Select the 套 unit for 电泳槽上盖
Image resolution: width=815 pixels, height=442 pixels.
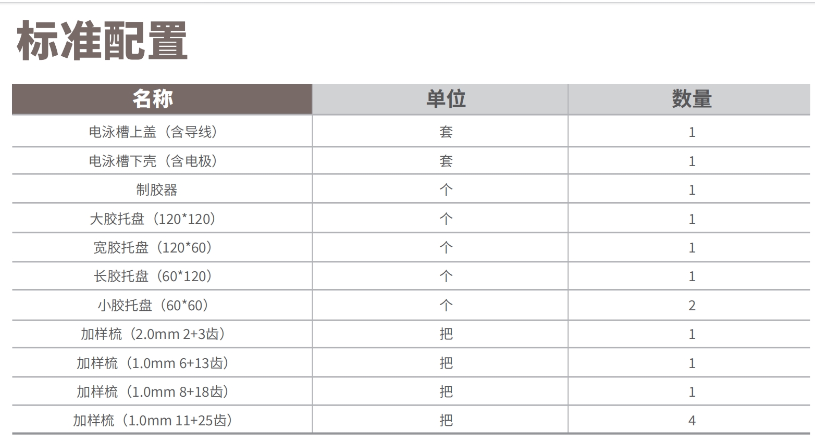click(x=446, y=132)
